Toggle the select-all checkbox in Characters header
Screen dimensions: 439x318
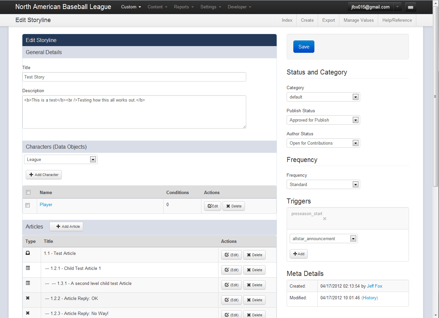coord(28,192)
